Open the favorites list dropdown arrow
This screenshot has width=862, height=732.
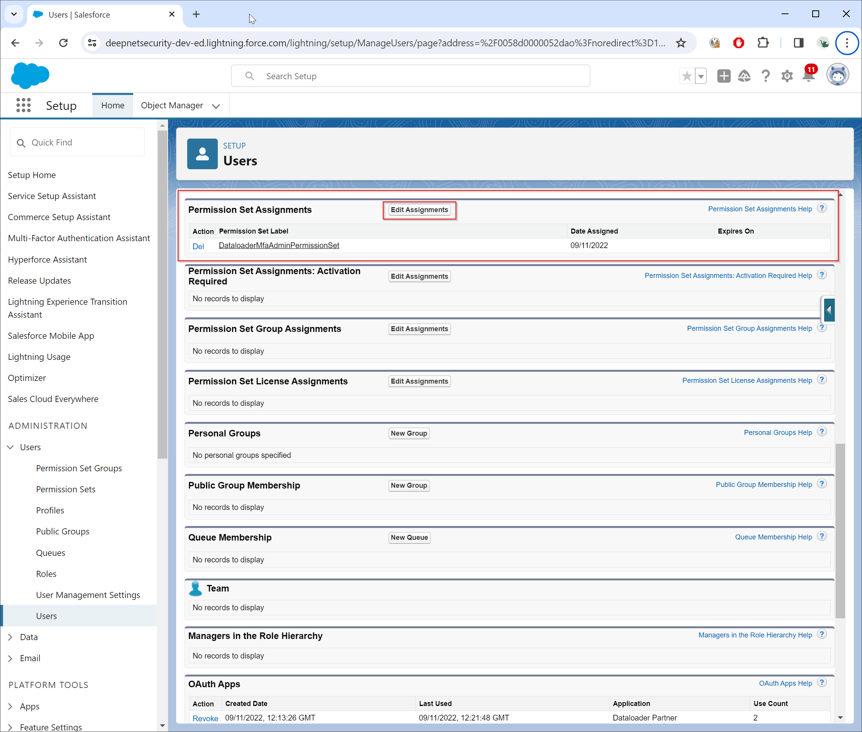(x=700, y=76)
